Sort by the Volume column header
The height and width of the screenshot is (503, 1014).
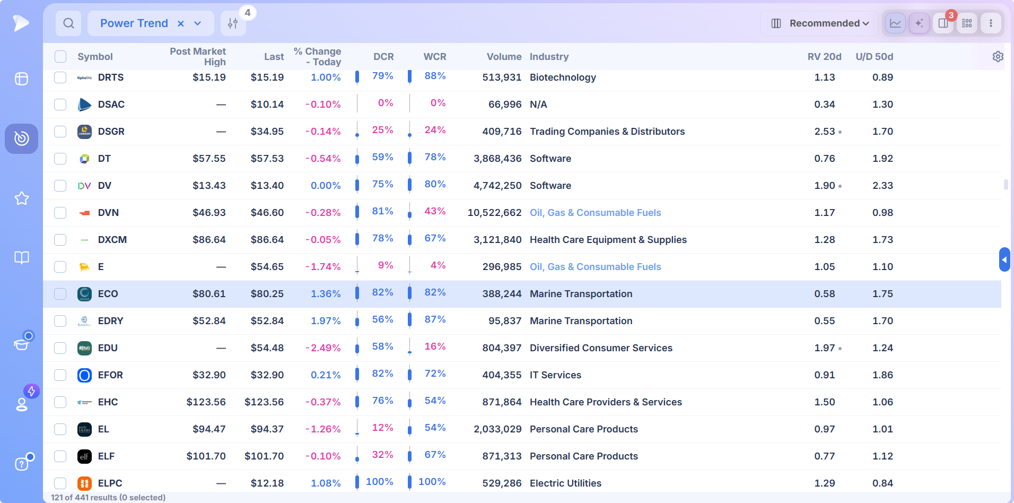[x=504, y=57]
